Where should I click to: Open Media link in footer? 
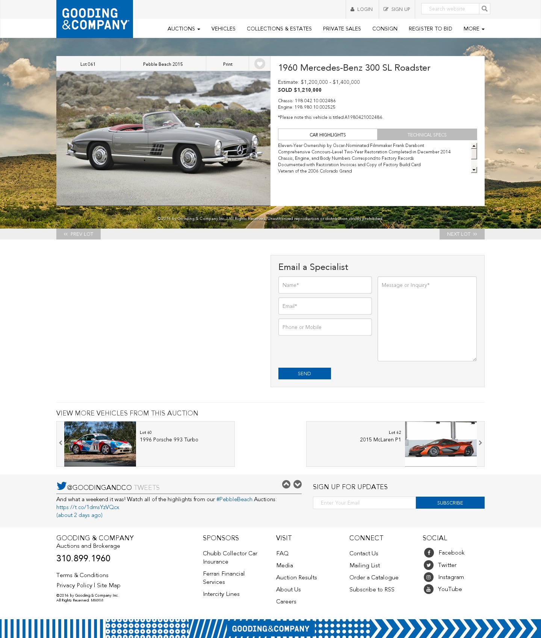284,565
